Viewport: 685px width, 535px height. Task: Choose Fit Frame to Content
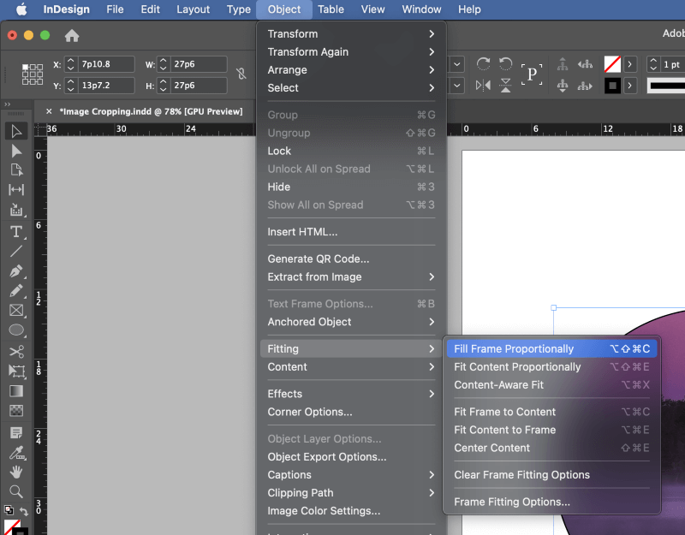tap(551, 412)
